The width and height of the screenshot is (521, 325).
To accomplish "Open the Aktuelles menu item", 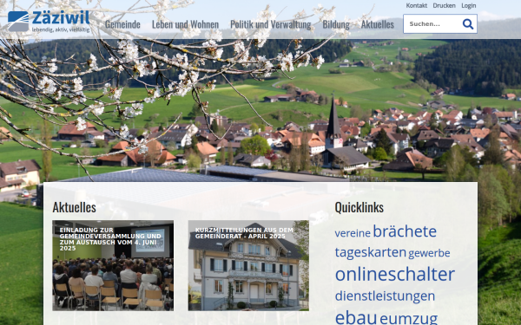I will pos(378,24).
